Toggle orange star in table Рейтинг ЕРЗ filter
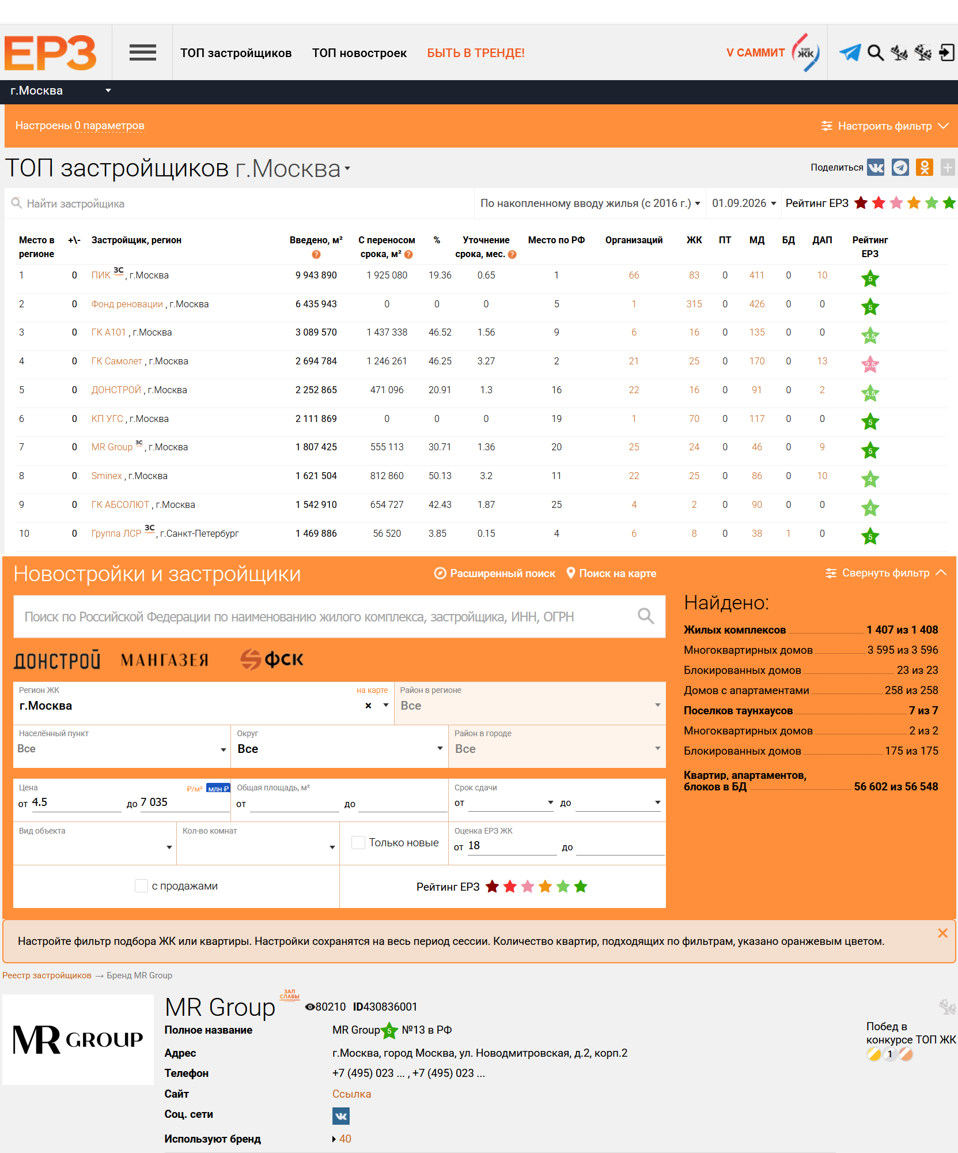Image resolution: width=958 pixels, height=1153 pixels. click(914, 203)
